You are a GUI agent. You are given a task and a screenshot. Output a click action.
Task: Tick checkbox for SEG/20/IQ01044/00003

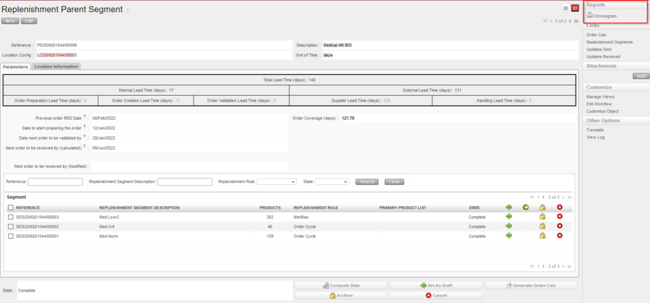10,217
